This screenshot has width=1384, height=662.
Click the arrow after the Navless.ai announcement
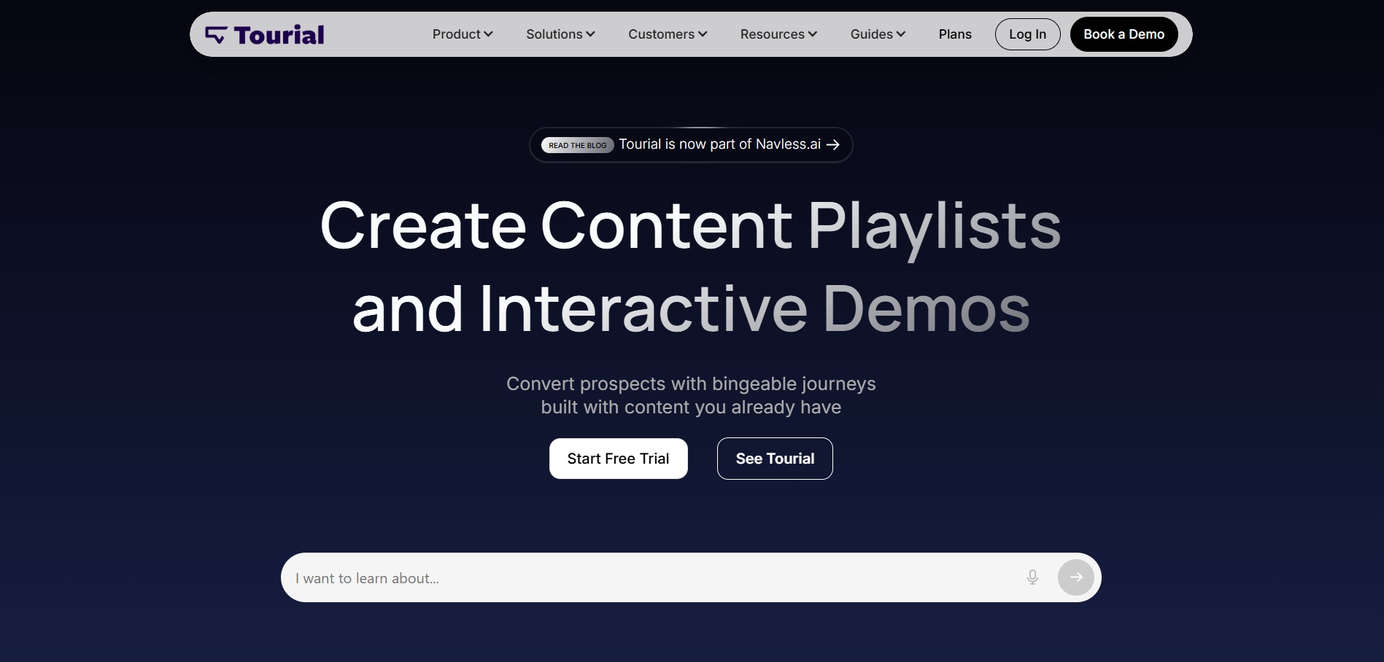tap(833, 144)
